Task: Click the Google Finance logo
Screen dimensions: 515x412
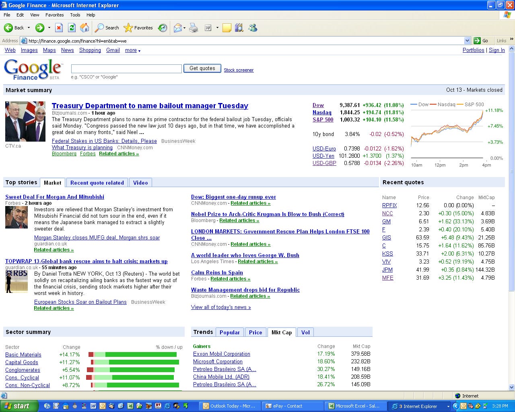Action: [33, 69]
